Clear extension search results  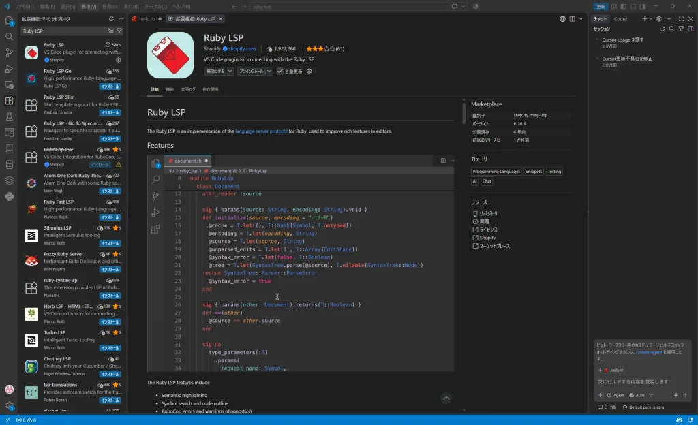point(110,31)
